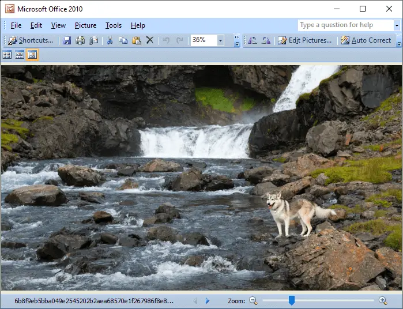Viewport: 403px width, 309px height.
Task: Delete picture with the X icon
Action: [x=149, y=40]
